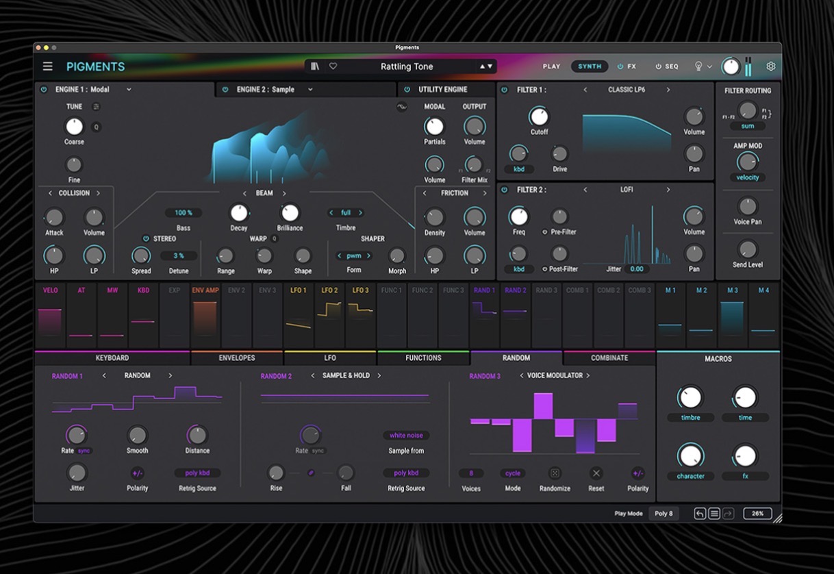
Task: Select the next Filter 1 type arrow
Action: [x=668, y=90]
